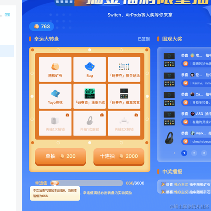211x211 pixels.
Task: Click the LV1 level badge in left sidebar
Action: 7,15
